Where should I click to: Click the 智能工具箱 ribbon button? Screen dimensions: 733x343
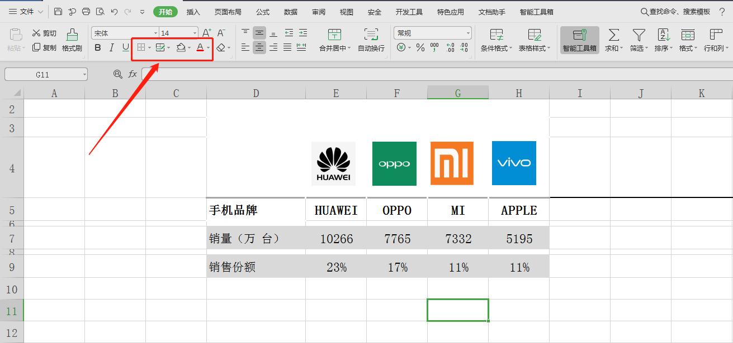pyautogui.click(x=580, y=41)
